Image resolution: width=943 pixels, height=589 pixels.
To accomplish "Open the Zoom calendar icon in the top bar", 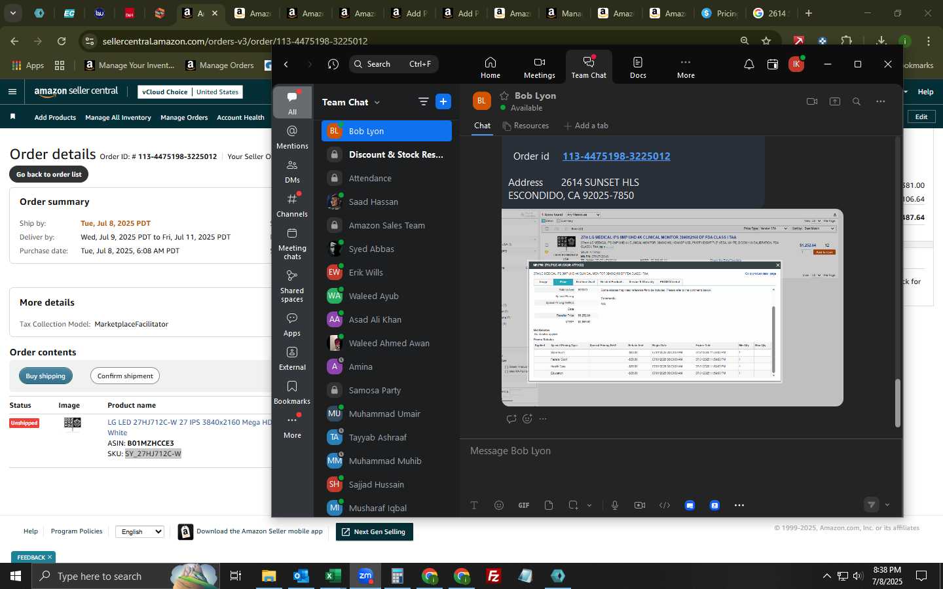I will pos(773,64).
